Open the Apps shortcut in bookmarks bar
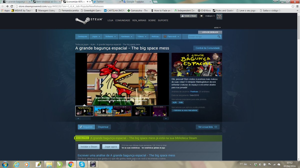300x168 pixels. point(5,11)
